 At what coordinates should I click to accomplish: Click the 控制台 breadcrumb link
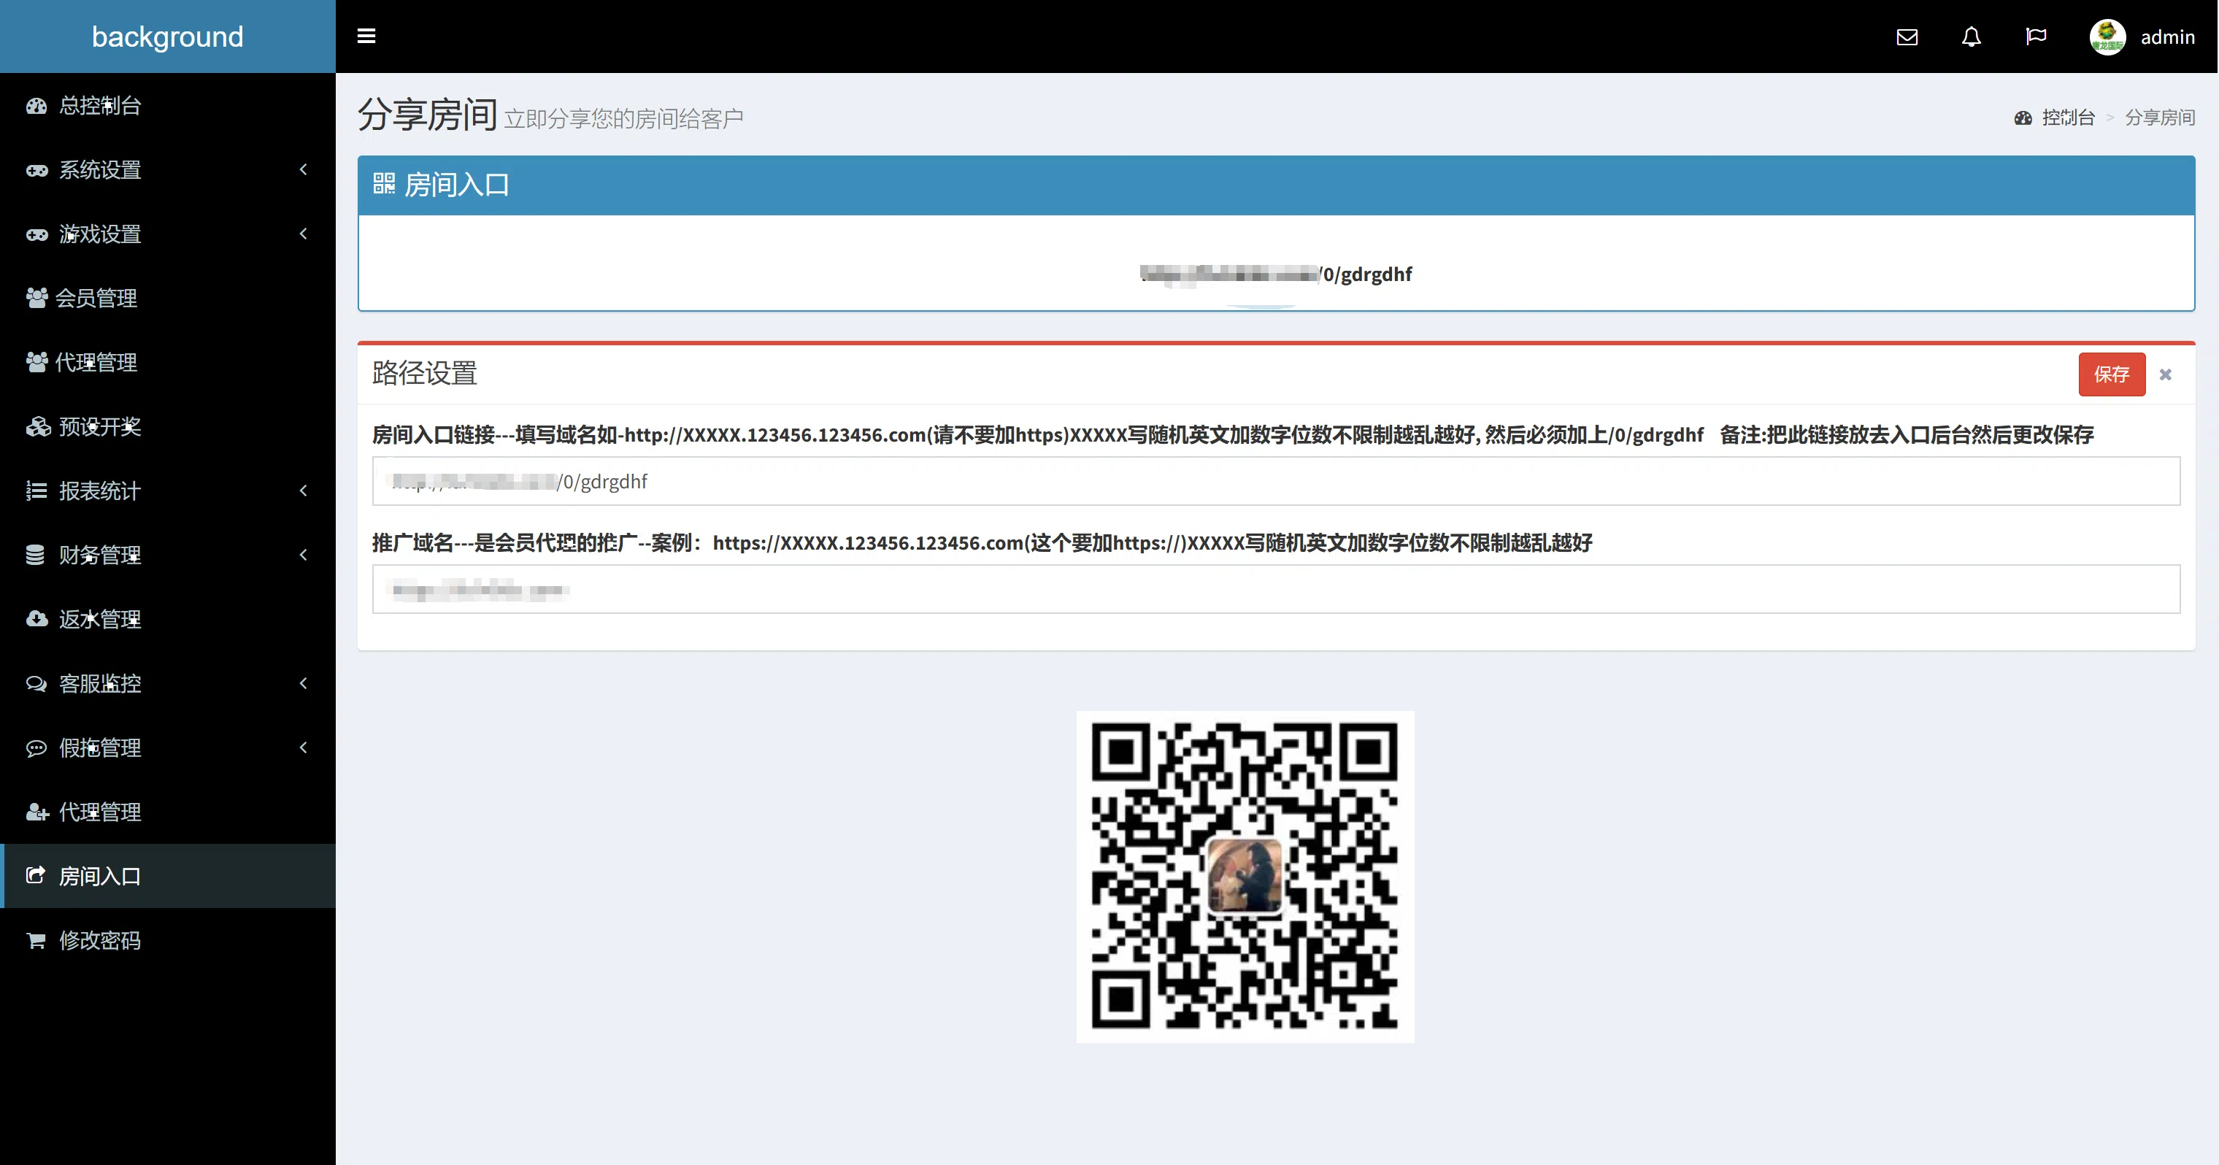(x=2067, y=118)
